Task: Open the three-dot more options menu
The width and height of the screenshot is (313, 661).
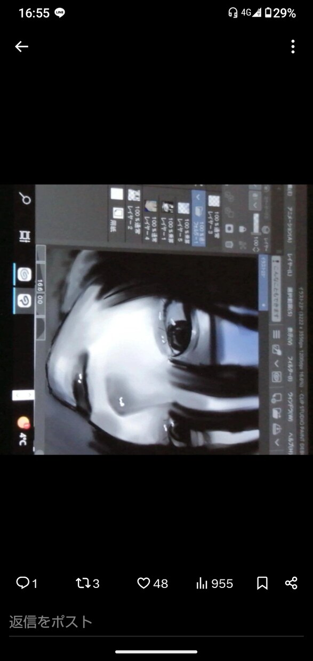Action: (293, 47)
